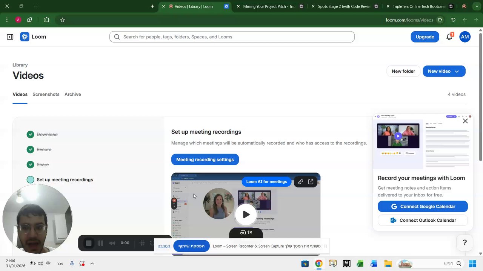The height and width of the screenshot is (271, 483).
Task: Open the AM account avatar menu
Action: (x=465, y=37)
